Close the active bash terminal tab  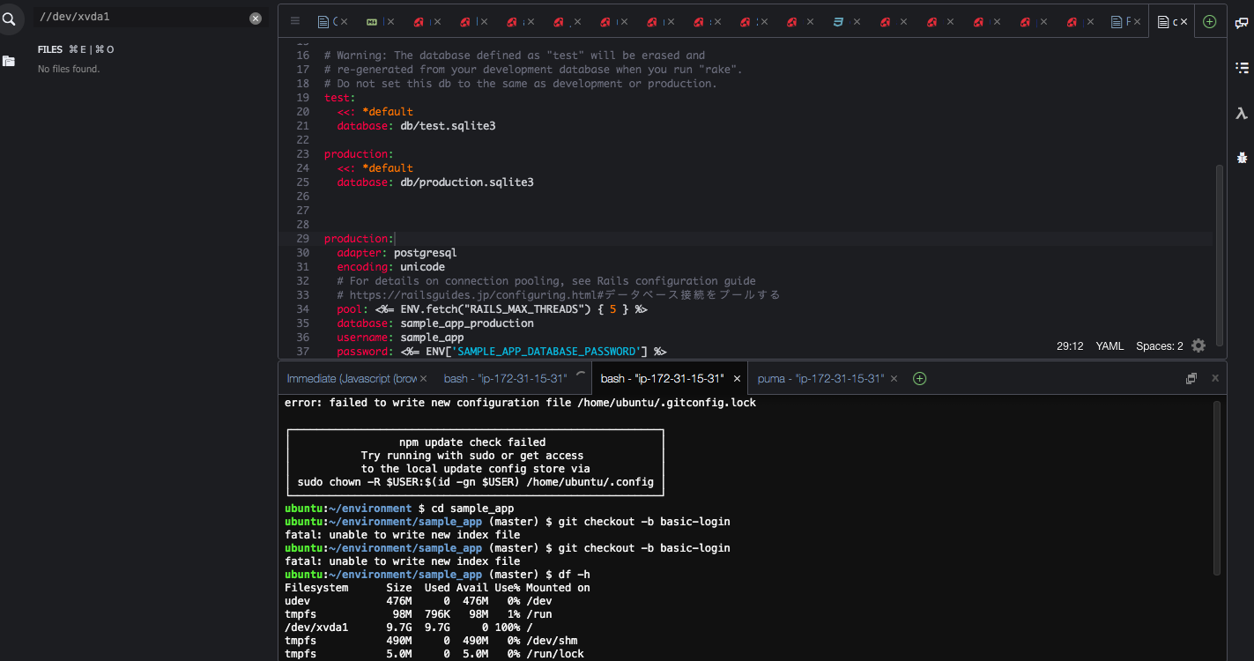(735, 378)
